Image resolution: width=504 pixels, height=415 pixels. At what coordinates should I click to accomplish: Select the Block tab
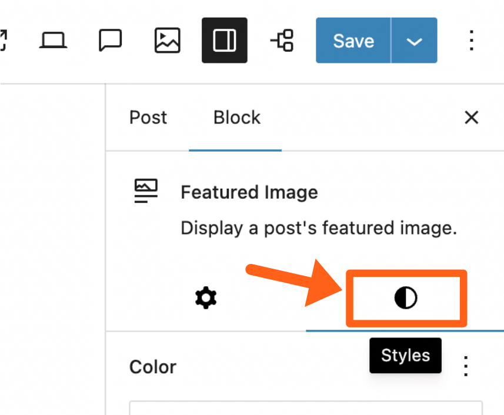pos(236,118)
